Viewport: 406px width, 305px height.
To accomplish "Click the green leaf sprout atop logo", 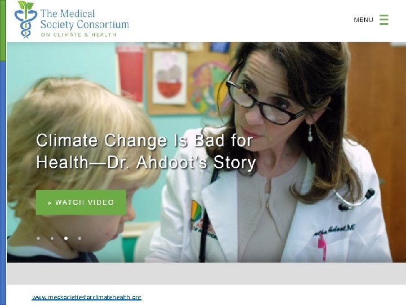I will click(26, 5).
